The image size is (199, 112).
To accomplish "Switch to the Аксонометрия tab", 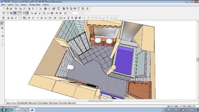I will (22, 103).
